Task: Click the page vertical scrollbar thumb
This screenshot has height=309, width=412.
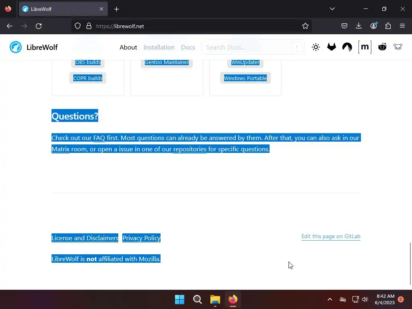Action: click(410, 264)
